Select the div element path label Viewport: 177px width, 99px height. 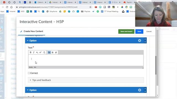[x=35, y=67]
